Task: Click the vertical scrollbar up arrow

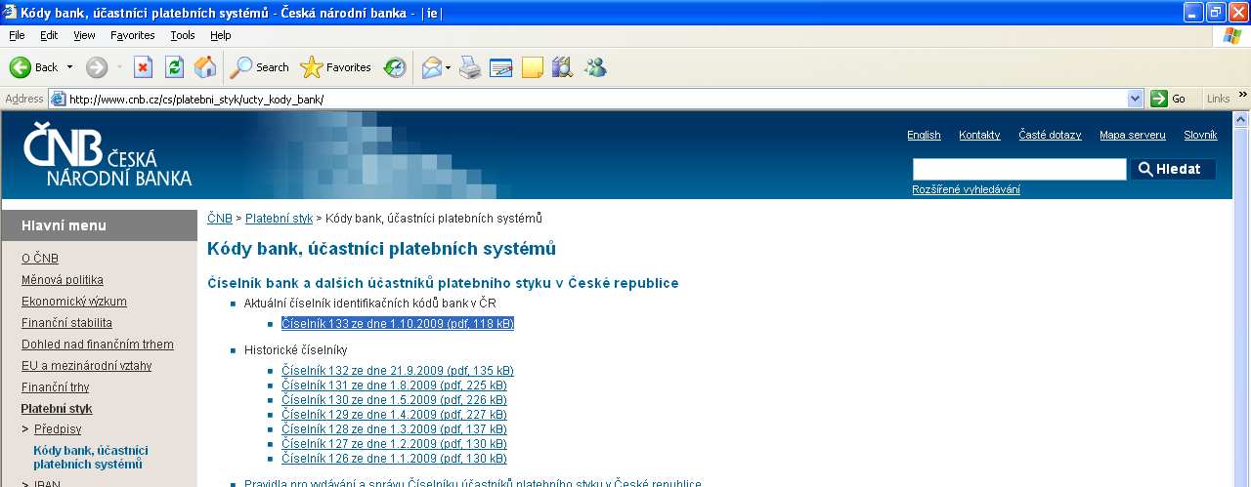Action: (x=1242, y=118)
